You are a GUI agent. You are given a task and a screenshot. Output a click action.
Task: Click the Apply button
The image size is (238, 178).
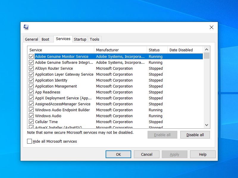[x=175, y=154]
